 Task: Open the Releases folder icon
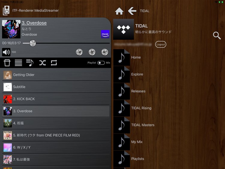[x=122, y=91]
